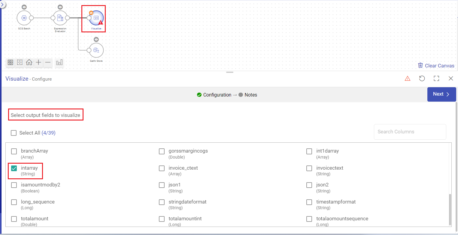Image resolution: width=458 pixels, height=235 pixels.
Task: Zoom out canvas with minus icon
Action: click(48, 62)
